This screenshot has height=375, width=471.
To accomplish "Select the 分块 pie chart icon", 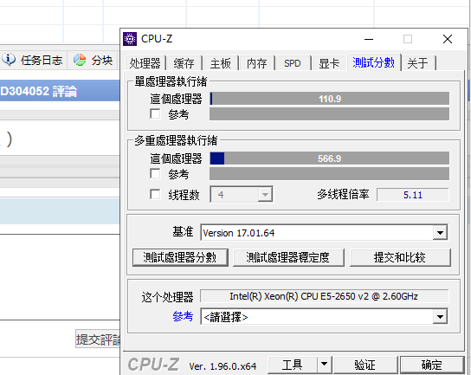I will pos(80,60).
